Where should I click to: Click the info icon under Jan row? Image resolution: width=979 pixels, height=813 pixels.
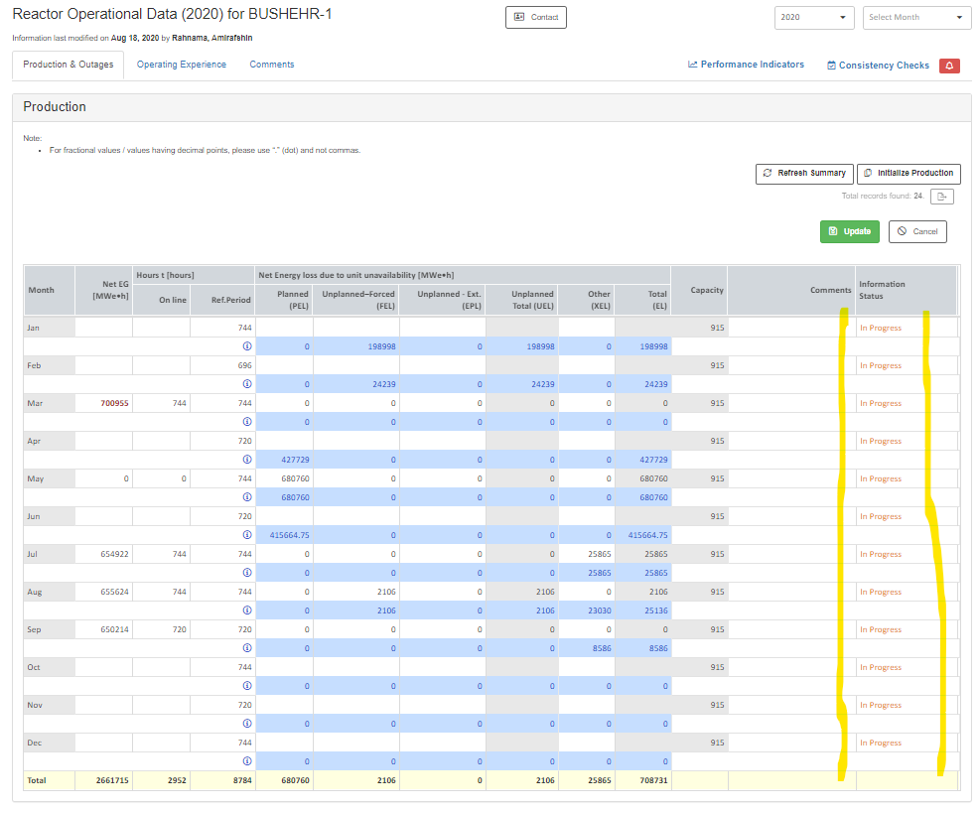click(247, 345)
